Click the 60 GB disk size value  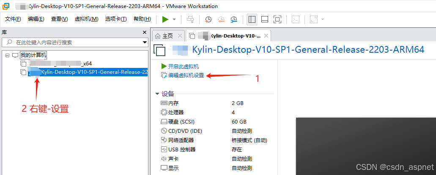pos(239,122)
